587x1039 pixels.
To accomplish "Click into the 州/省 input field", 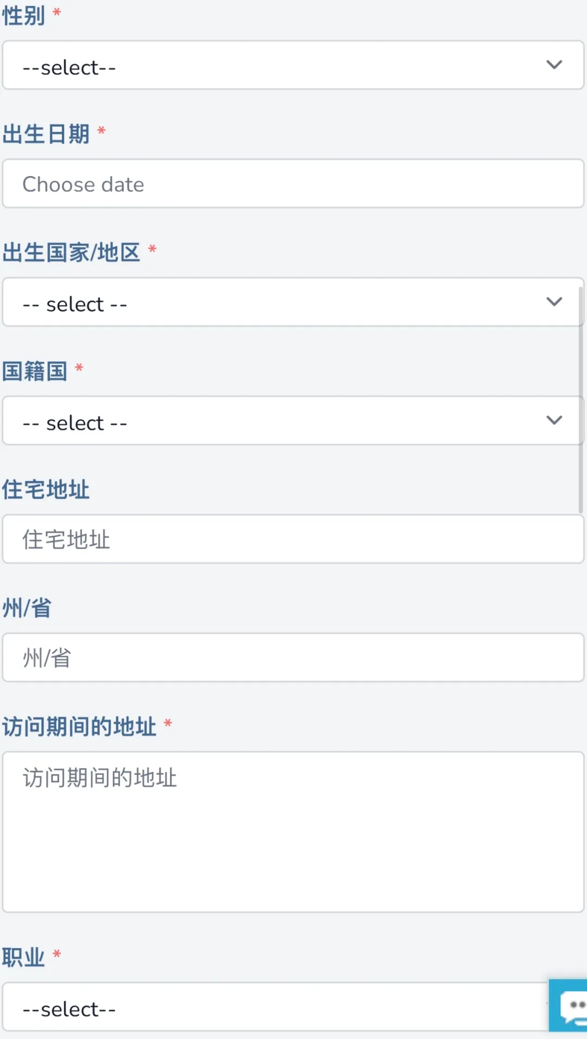I will tap(293, 657).
